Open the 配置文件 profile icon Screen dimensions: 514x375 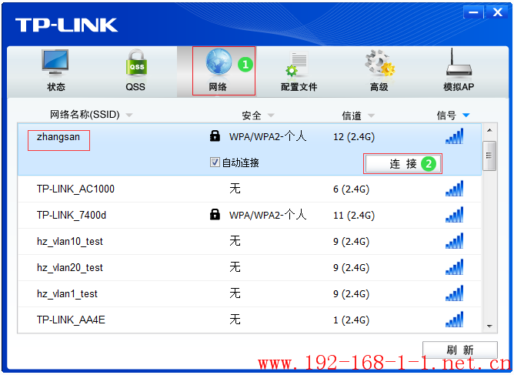[296, 65]
